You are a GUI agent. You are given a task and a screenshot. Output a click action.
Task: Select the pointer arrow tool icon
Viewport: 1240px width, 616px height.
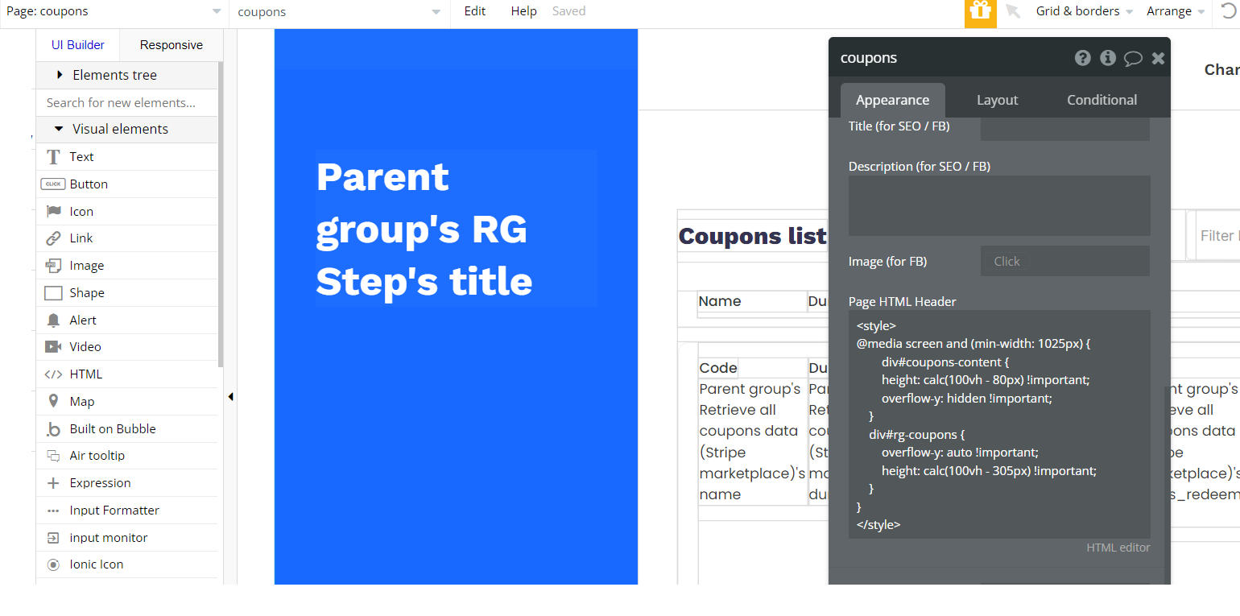(x=1013, y=11)
